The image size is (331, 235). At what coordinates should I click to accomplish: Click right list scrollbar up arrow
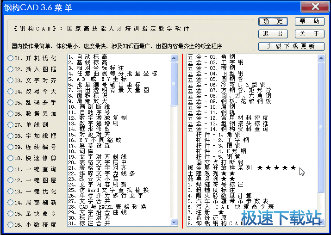321,58
